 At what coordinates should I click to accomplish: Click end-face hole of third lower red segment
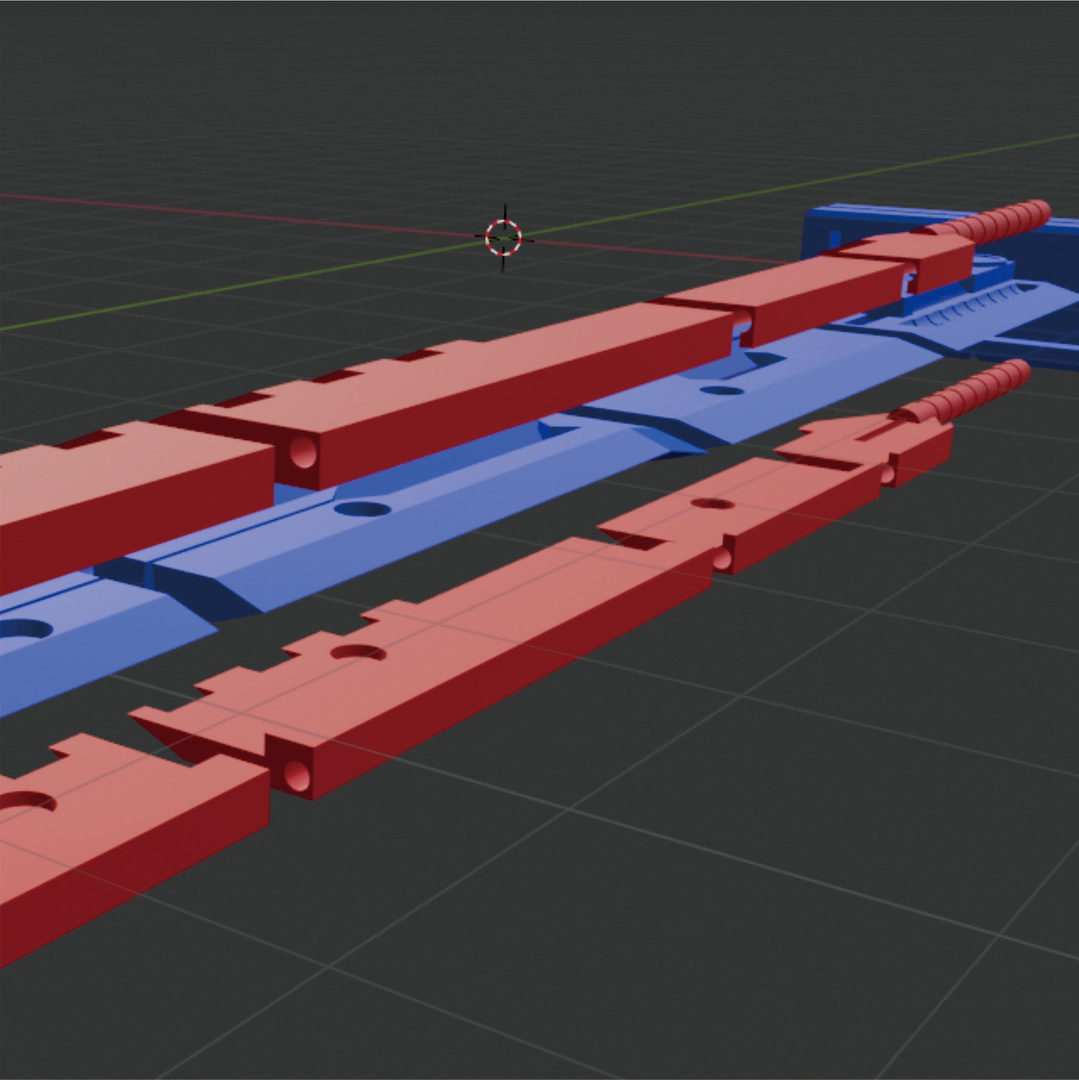[x=721, y=558]
